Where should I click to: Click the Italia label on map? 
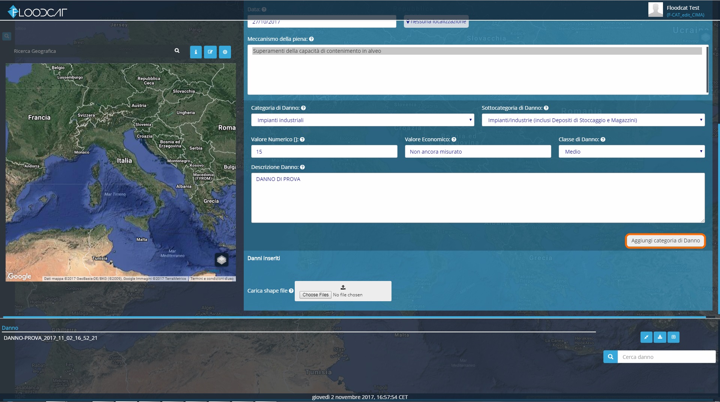click(124, 160)
